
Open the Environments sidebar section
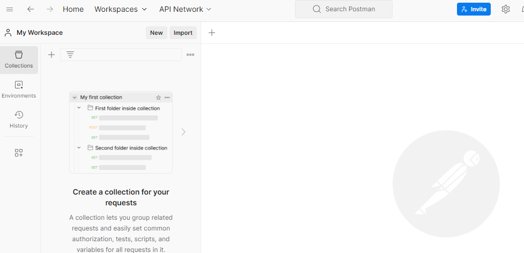pos(19,90)
